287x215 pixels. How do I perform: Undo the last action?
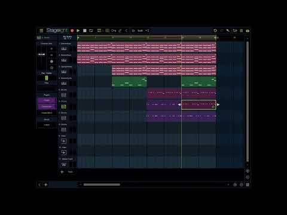tap(215, 30)
